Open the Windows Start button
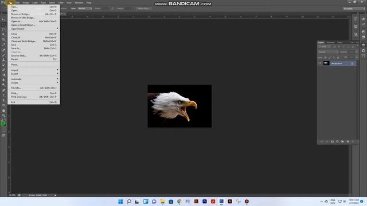 tap(120, 201)
